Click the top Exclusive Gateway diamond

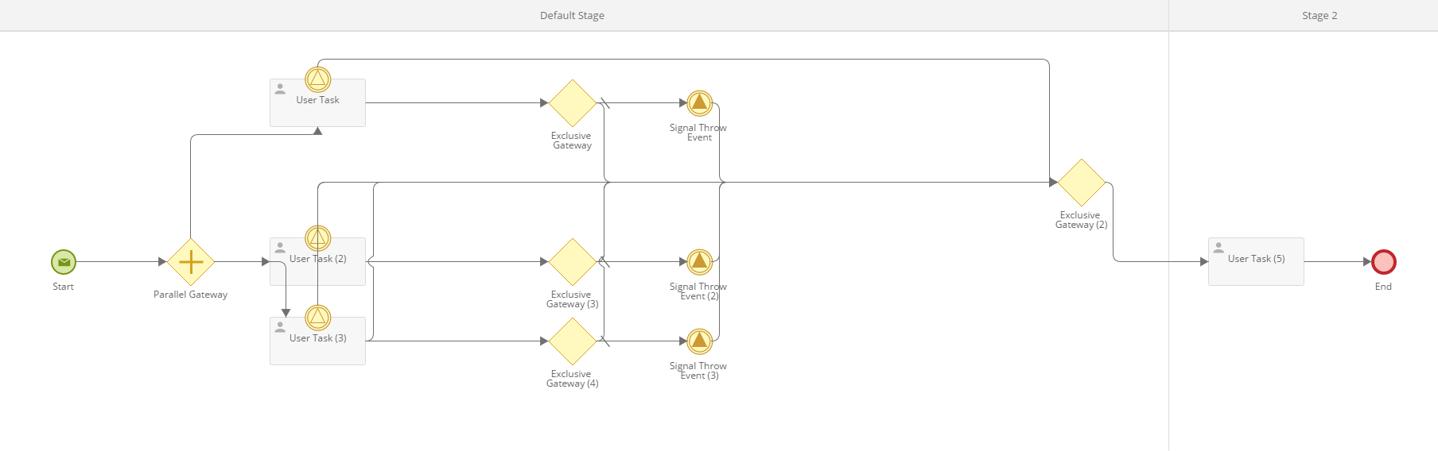pyautogui.click(x=573, y=102)
